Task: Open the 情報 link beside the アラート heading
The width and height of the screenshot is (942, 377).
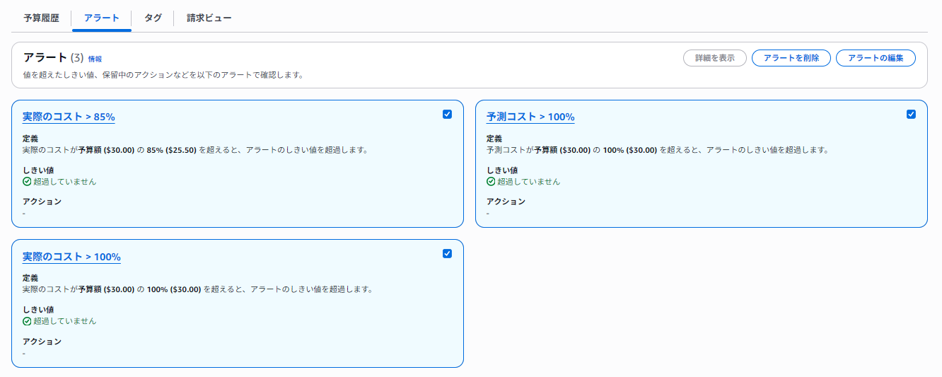Action: pyautogui.click(x=95, y=59)
